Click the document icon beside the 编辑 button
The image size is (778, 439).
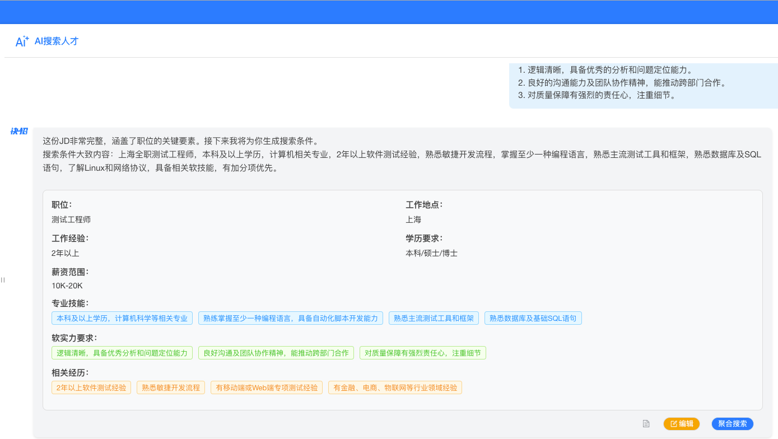(x=645, y=424)
